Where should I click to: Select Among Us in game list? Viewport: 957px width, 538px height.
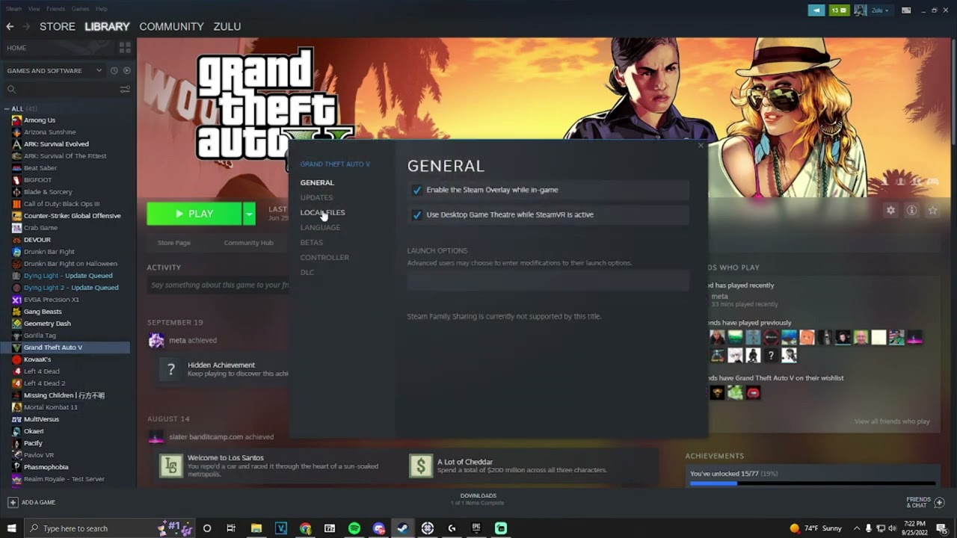click(x=40, y=120)
